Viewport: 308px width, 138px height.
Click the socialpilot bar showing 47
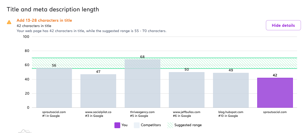98,91
